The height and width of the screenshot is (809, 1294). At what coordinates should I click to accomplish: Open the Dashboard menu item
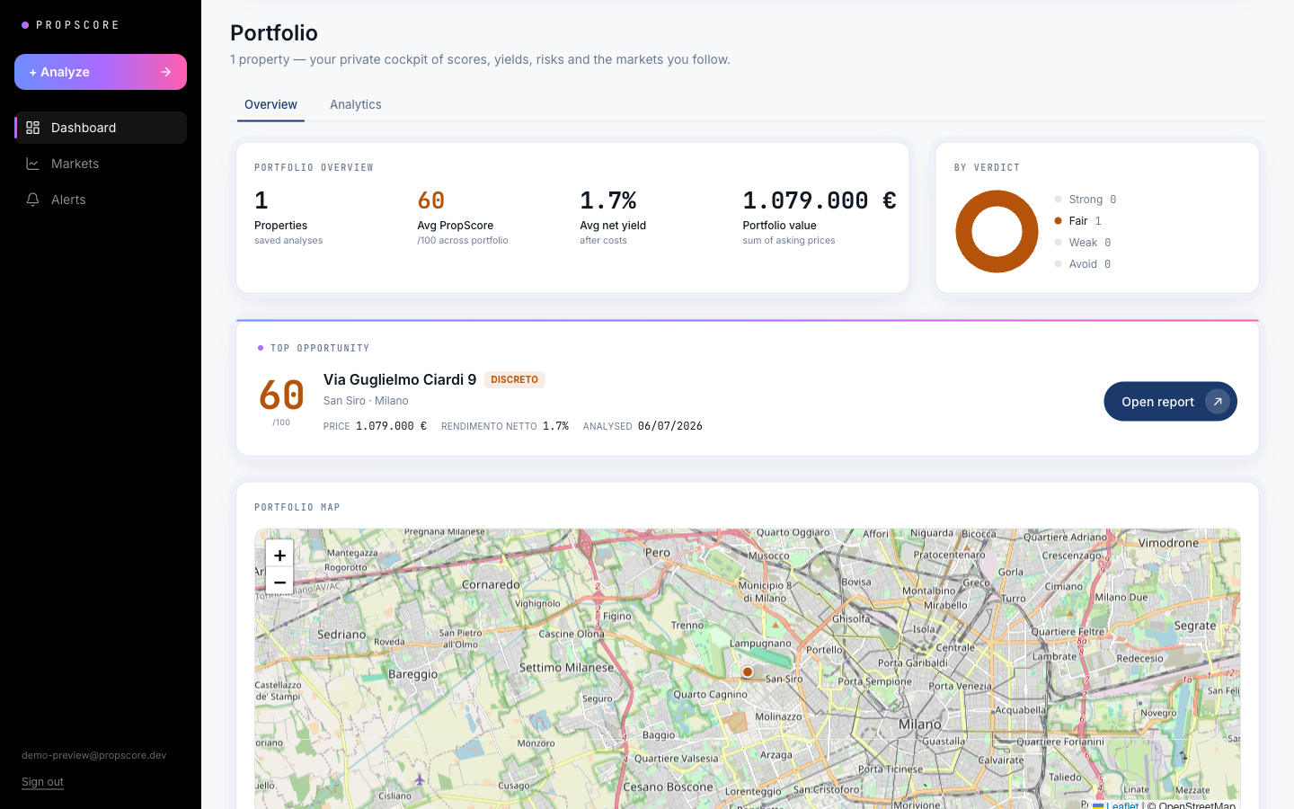pyautogui.click(x=101, y=128)
